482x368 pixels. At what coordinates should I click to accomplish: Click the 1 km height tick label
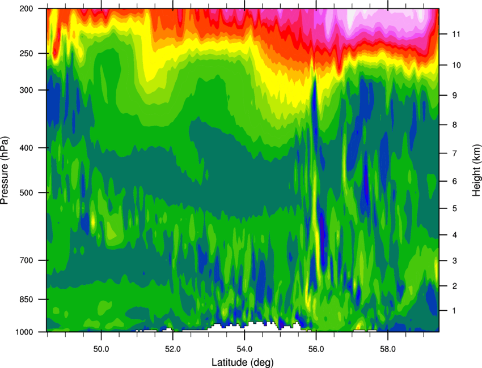pos(454,311)
